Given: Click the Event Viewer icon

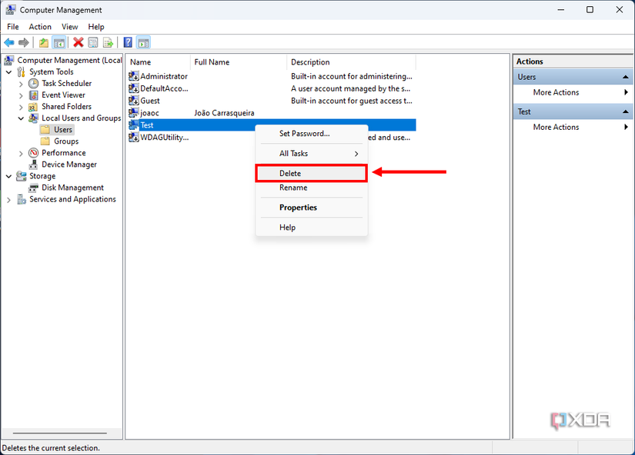Looking at the screenshot, I should 33,95.
